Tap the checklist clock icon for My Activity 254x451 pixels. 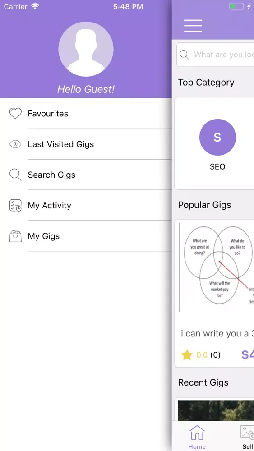pos(15,205)
